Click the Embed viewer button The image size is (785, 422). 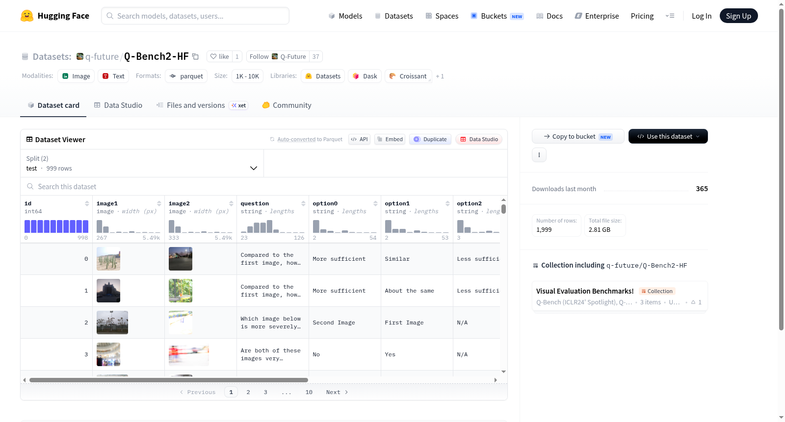point(390,139)
